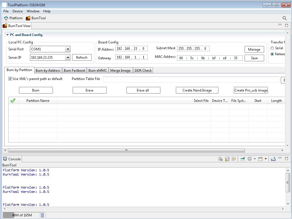Open the Server IP dropdown
This screenshot has width=292, height=219.
[x=68, y=58]
